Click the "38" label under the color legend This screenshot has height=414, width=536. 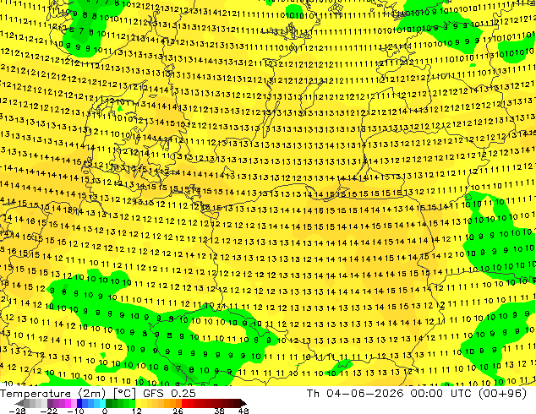[220, 411]
